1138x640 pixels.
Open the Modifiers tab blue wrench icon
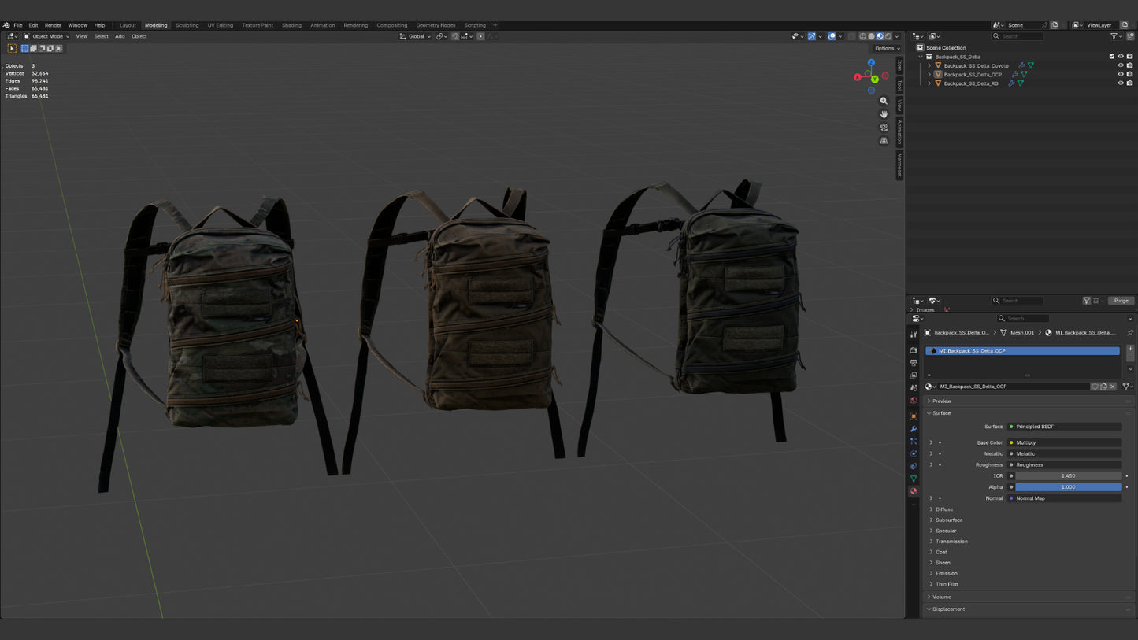tap(914, 429)
